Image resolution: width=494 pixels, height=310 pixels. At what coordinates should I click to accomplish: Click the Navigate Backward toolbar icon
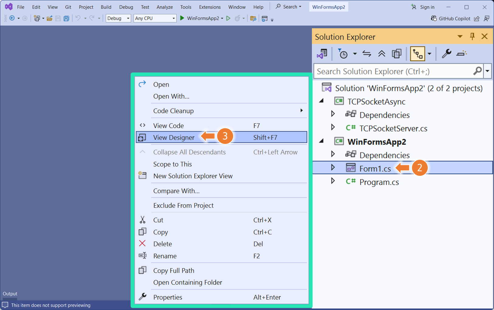[x=12, y=18]
